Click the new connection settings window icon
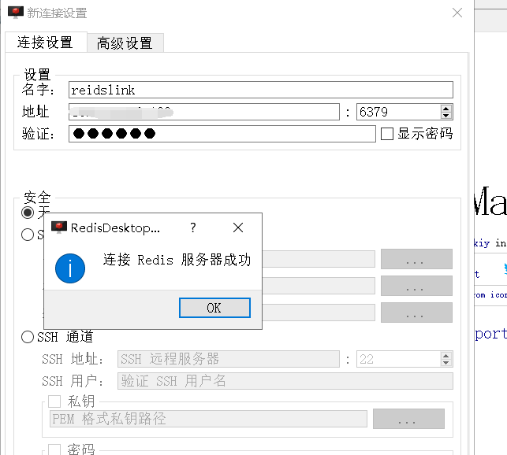The width and height of the screenshot is (507, 455). 16,13
